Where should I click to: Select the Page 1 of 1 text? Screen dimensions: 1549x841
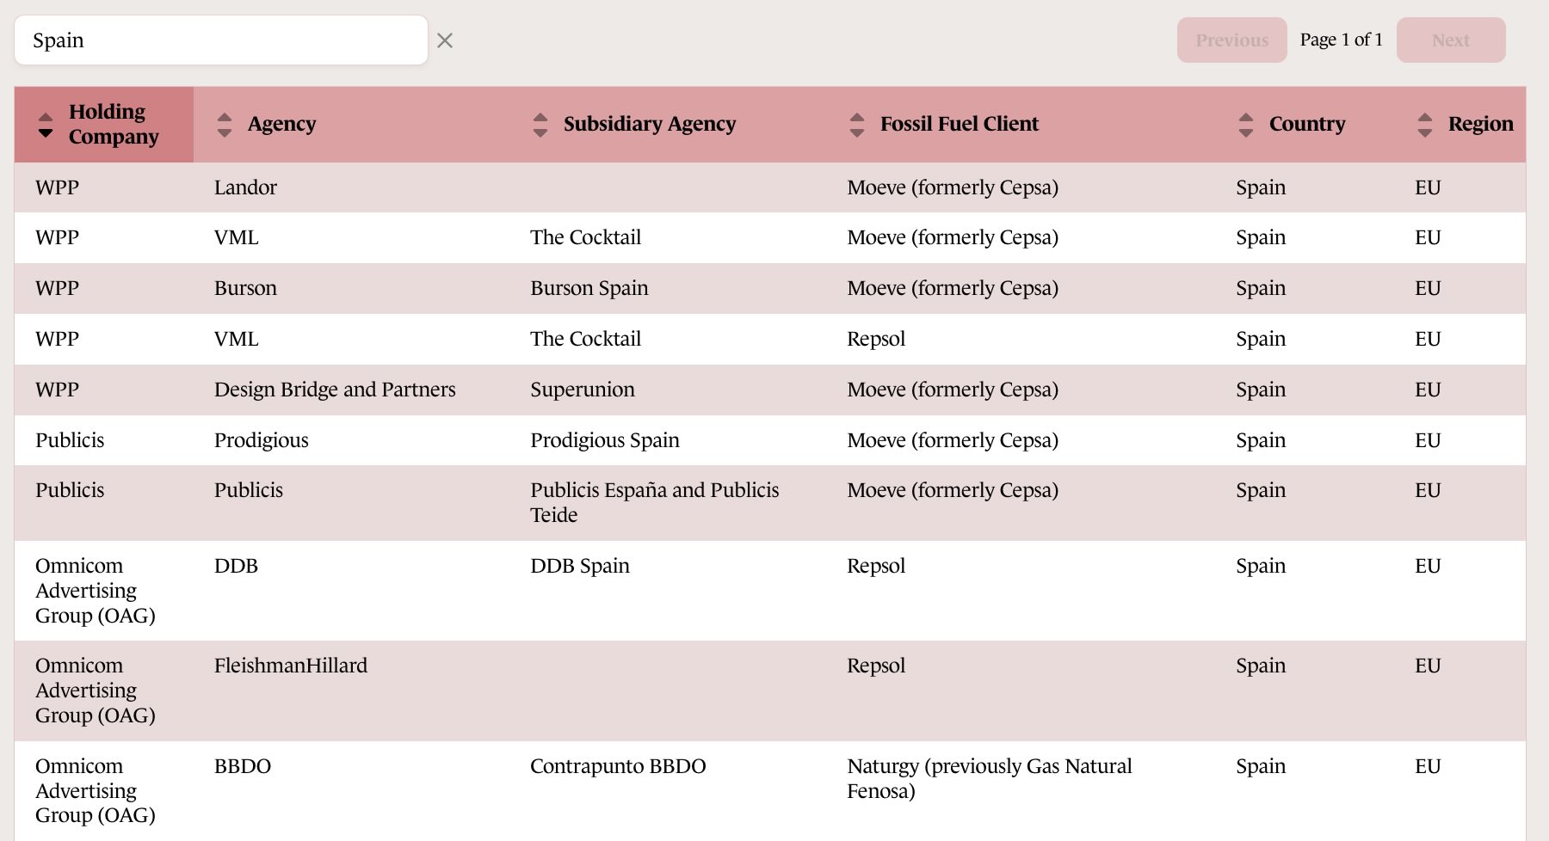point(1342,40)
